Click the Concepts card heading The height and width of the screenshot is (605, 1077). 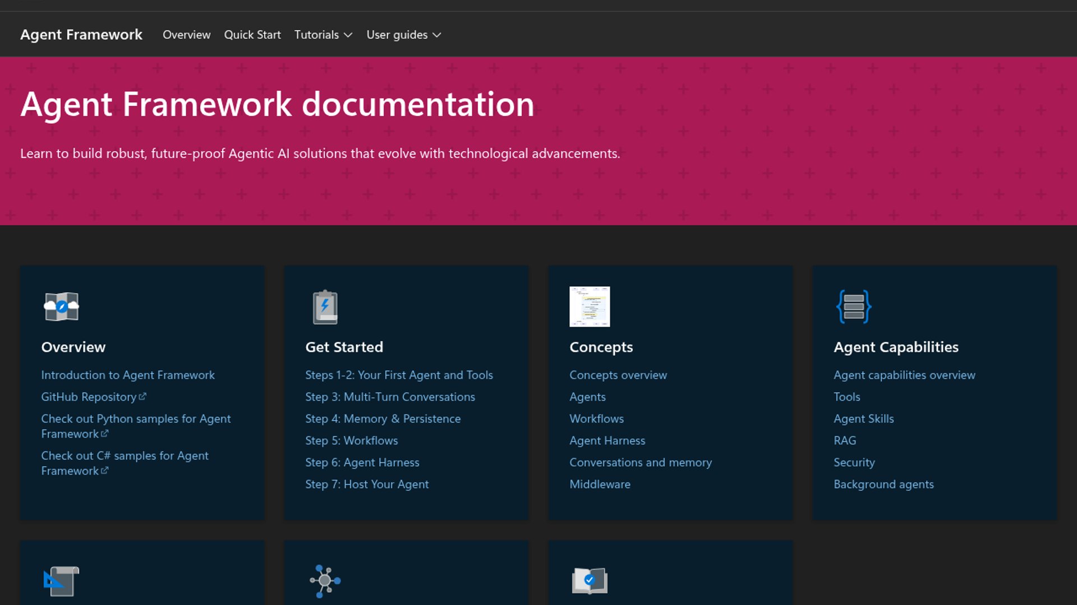[601, 347]
